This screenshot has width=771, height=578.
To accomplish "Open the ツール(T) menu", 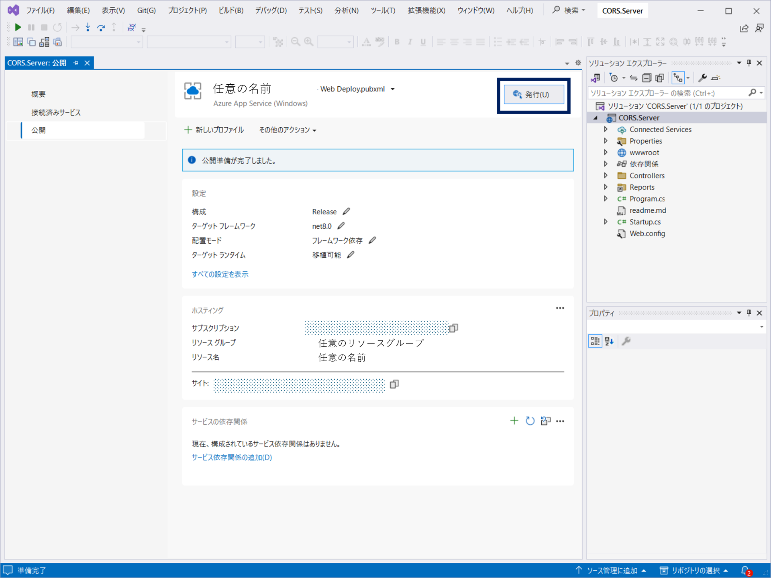I will point(383,10).
